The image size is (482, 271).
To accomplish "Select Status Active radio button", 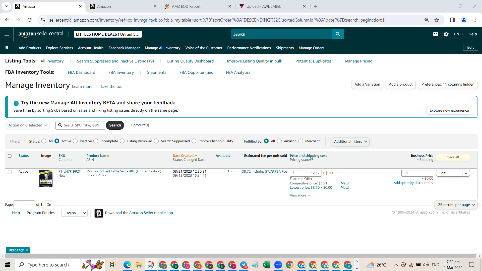I will [x=57, y=141].
